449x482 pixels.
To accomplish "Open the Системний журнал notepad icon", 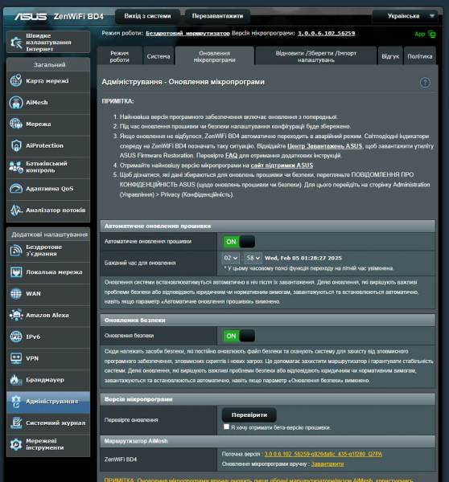I will tap(16, 423).
